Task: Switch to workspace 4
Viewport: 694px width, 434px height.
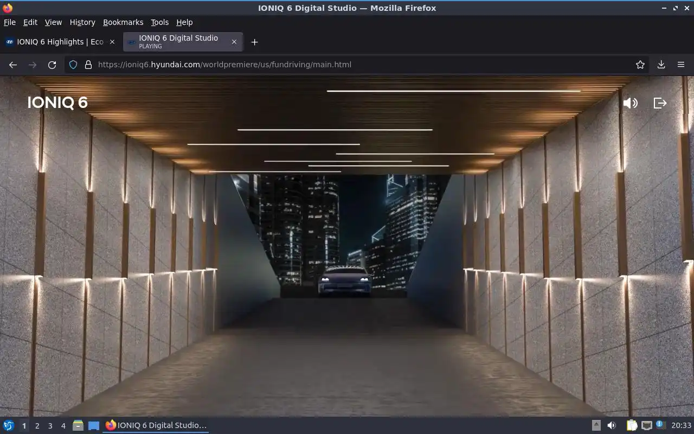Action: point(63,426)
